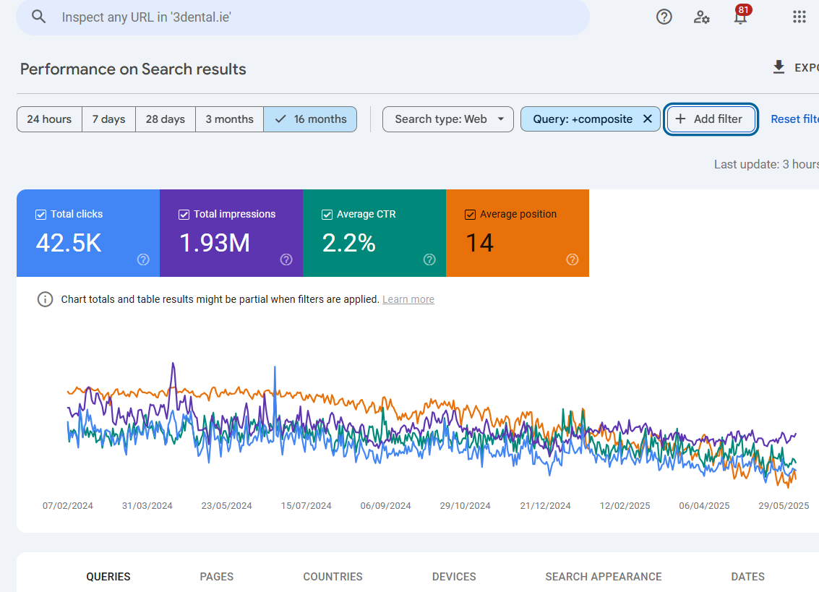
Task: Click the search magnifier in the inspect bar
Action: [x=38, y=17]
